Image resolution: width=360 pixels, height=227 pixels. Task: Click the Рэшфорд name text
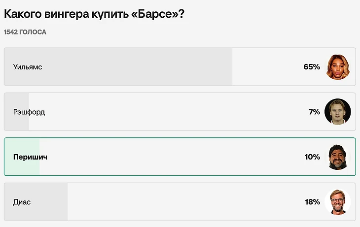click(x=29, y=112)
